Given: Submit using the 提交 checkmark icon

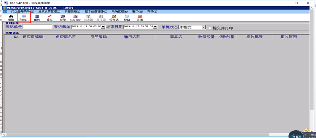Looking at the screenshot, I should [x=50, y=18].
